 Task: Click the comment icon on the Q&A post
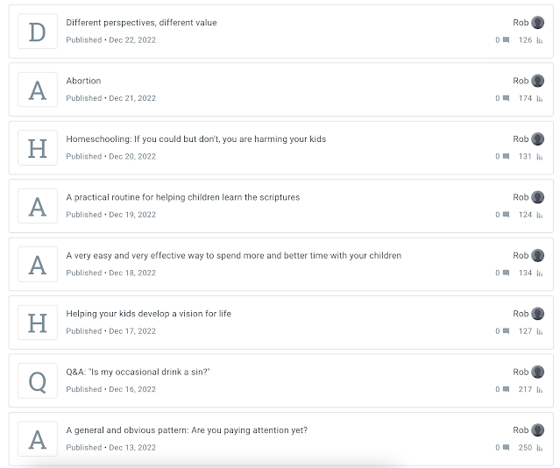507,389
